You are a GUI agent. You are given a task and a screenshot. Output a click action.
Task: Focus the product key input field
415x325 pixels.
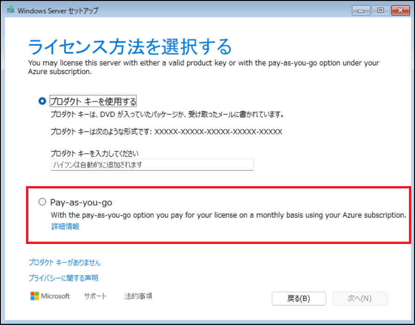coord(152,164)
